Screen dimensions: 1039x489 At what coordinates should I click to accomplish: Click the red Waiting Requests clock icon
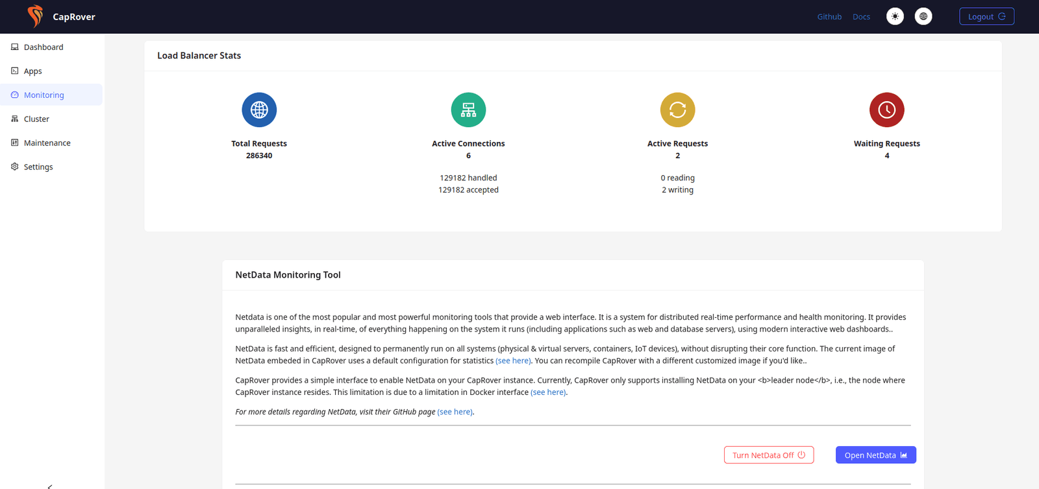tap(887, 110)
